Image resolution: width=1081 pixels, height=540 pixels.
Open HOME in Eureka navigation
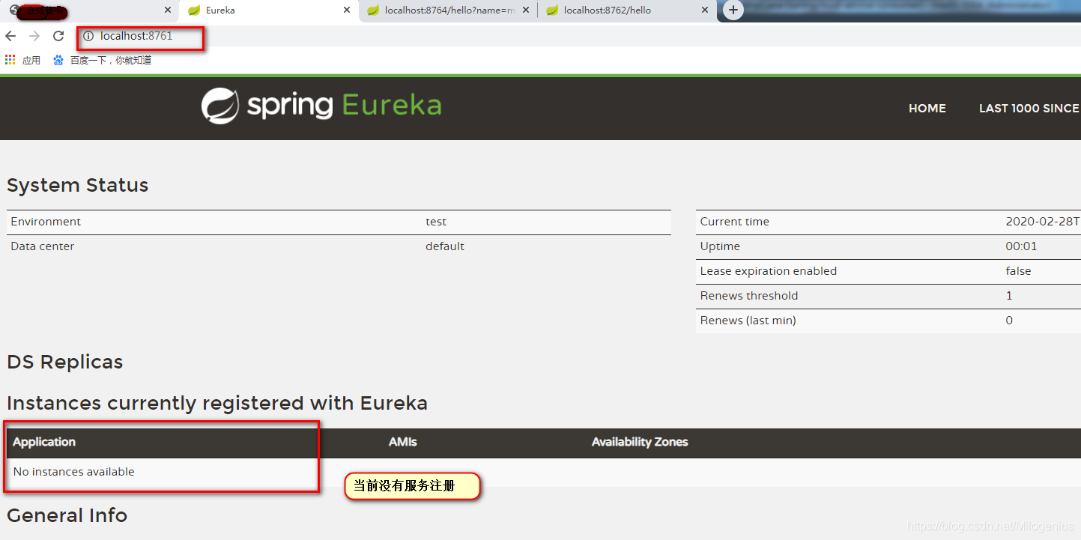(927, 109)
